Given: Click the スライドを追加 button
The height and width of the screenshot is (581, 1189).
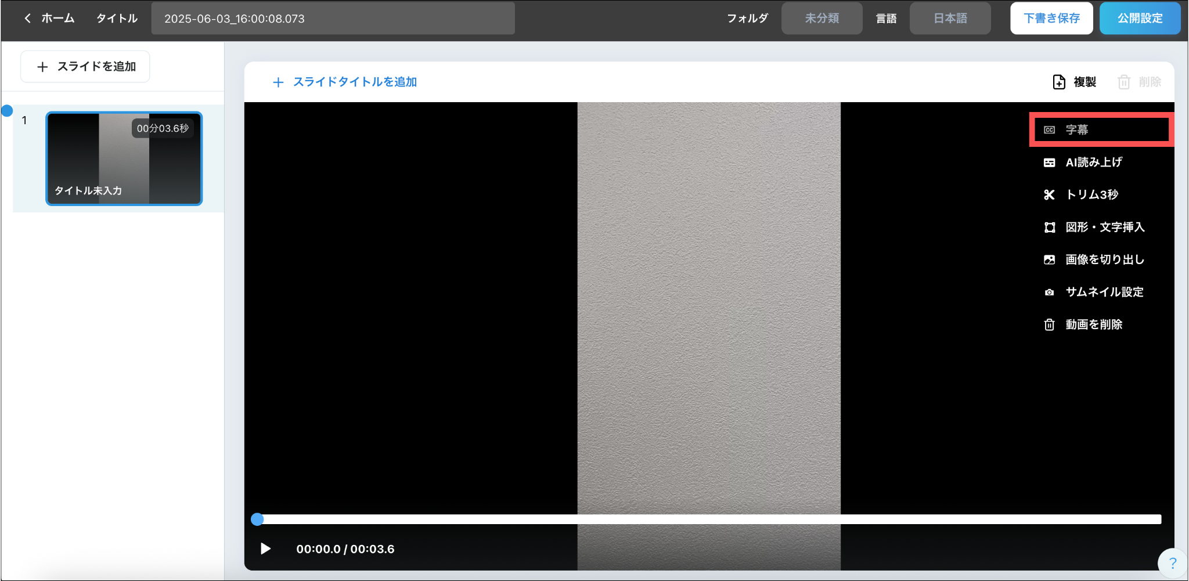Looking at the screenshot, I should click(85, 67).
